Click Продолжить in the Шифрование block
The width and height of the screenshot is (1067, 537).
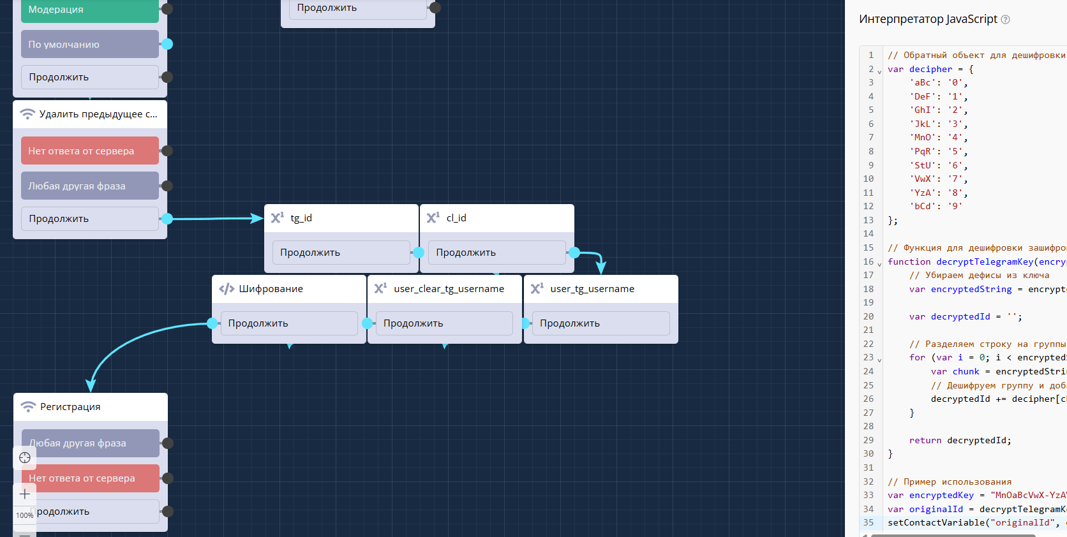[x=289, y=323]
